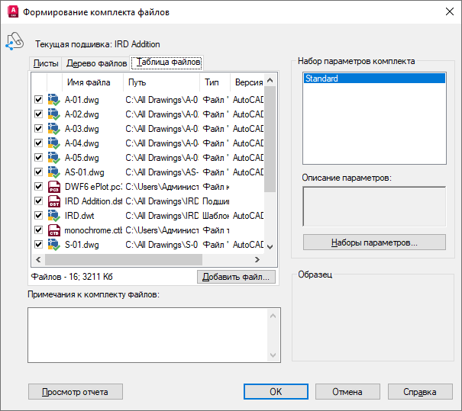Screen dimensions: 462x411
Task: Sort by the Имя файла column header
Action: [89, 82]
